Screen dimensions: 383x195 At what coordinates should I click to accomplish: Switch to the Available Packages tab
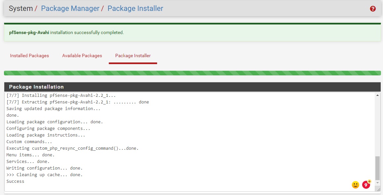click(82, 56)
